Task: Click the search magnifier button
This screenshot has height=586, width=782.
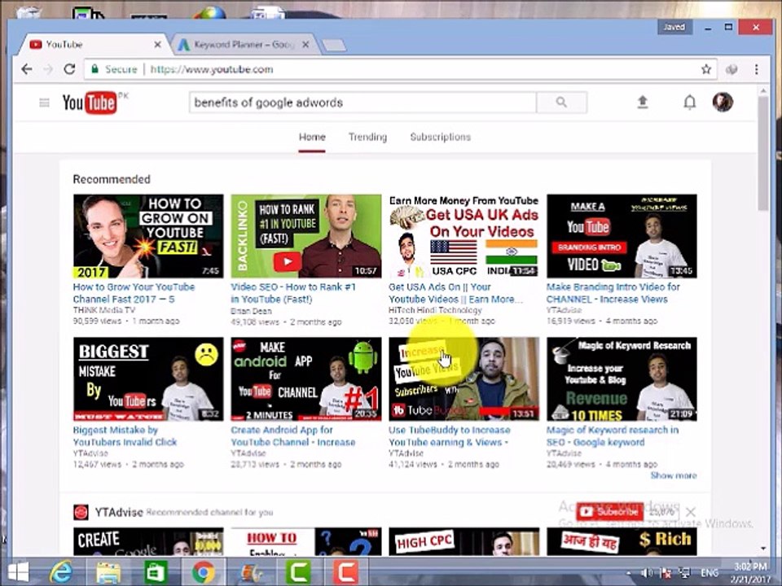Action: click(561, 103)
